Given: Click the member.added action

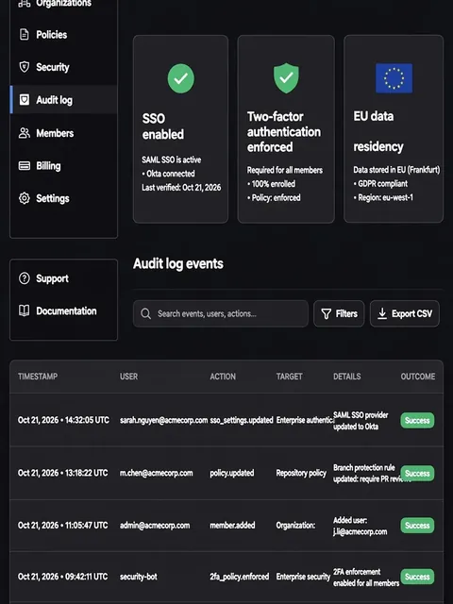Looking at the screenshot, I should (x=232, y=525).
